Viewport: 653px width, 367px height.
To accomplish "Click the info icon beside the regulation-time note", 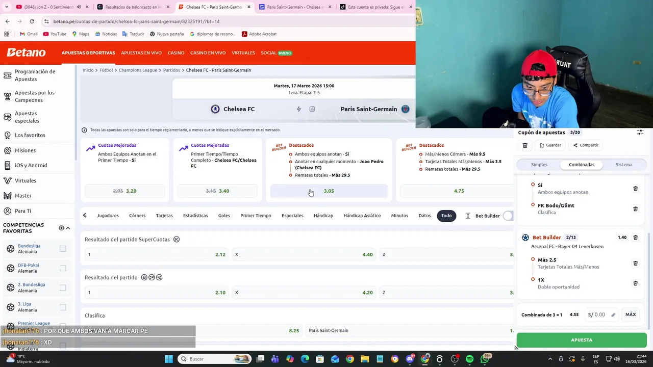I will pos(84,130).
